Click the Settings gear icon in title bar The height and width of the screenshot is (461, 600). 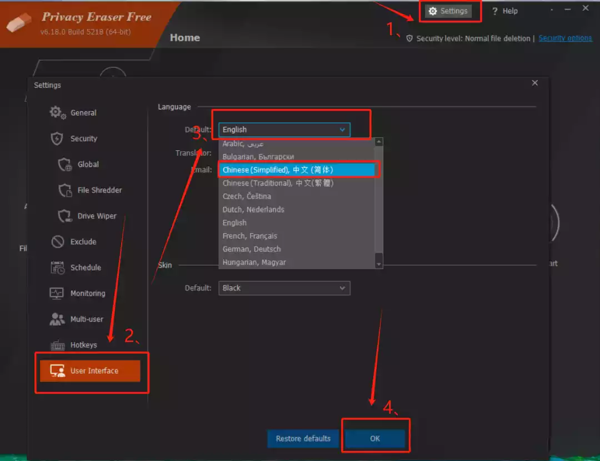coord(432,11)
